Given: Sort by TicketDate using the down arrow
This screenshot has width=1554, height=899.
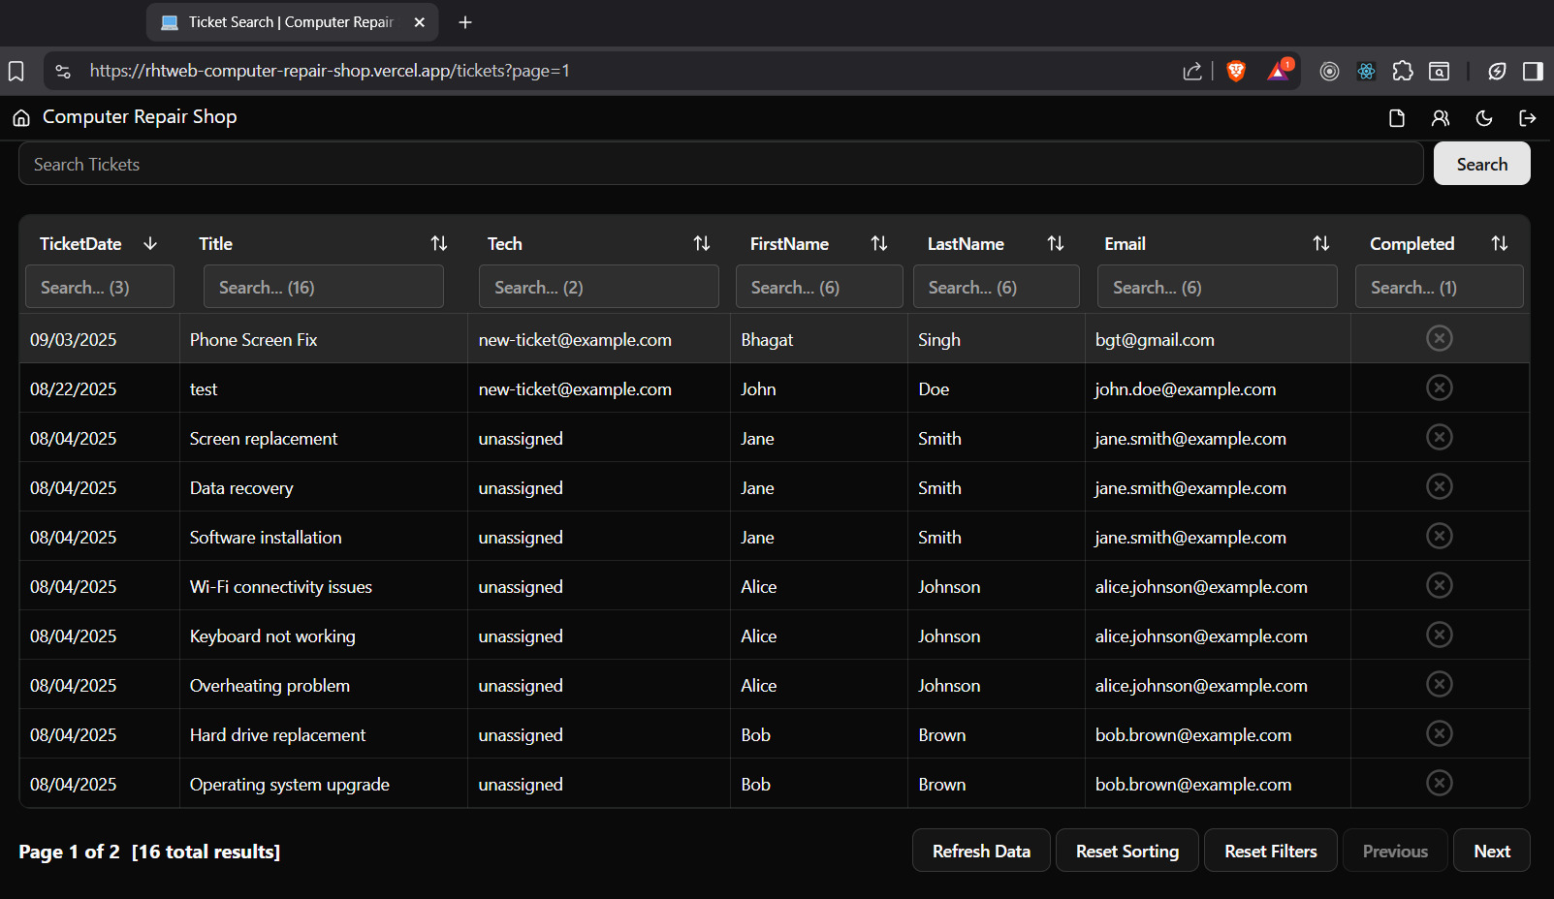Looking at the screenshot, I should click(x=150, y=243).
